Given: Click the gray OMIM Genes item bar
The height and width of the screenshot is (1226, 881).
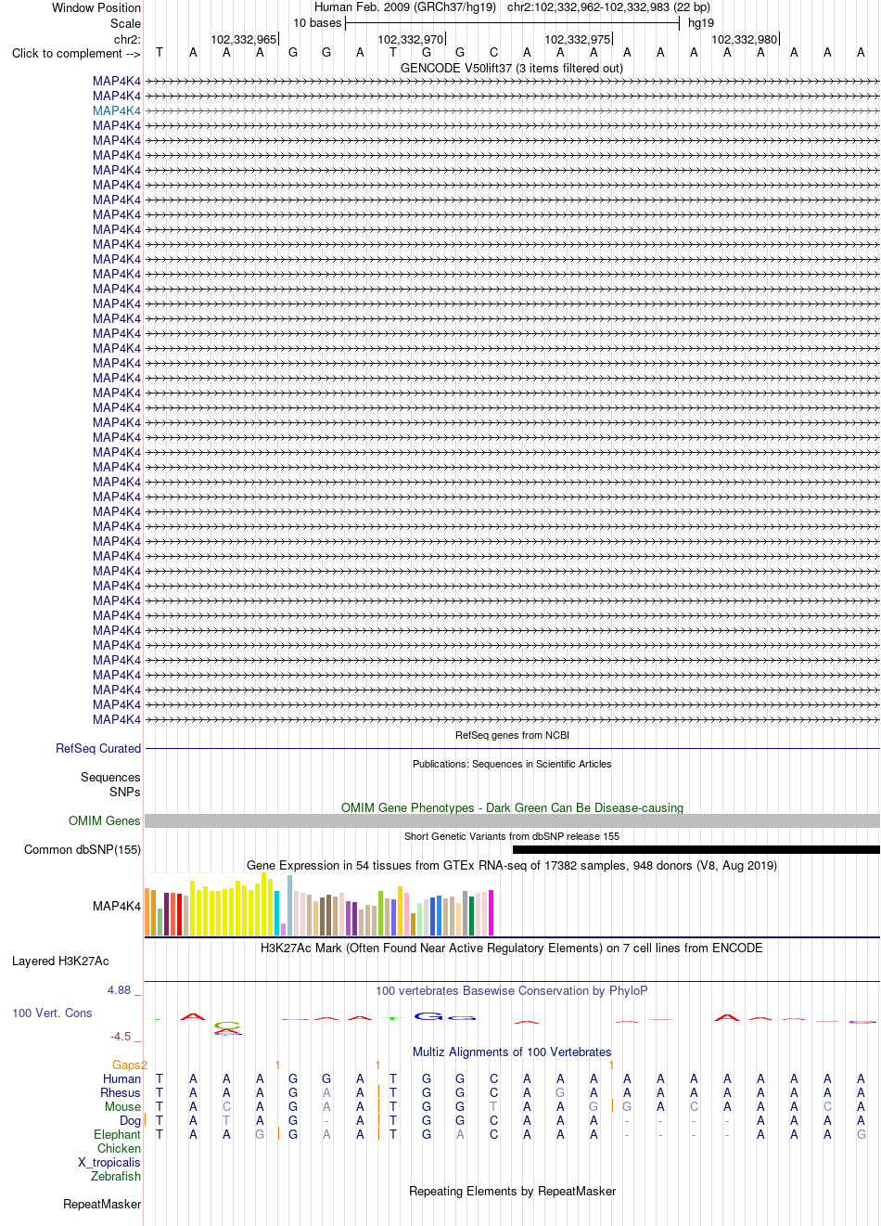Looking at the screenshot, I should click(512, 821).
